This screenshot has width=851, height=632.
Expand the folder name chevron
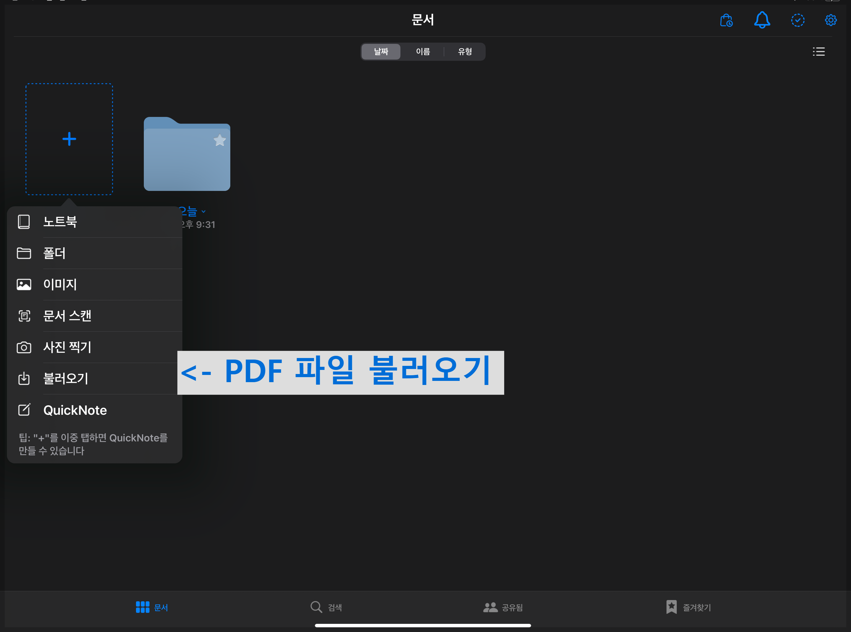tap(203, 212)
